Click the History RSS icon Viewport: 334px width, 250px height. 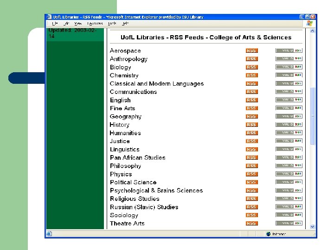pos(251,125)
